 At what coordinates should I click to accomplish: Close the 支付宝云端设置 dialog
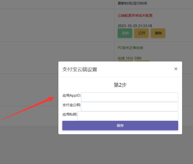tap(176, 69)
